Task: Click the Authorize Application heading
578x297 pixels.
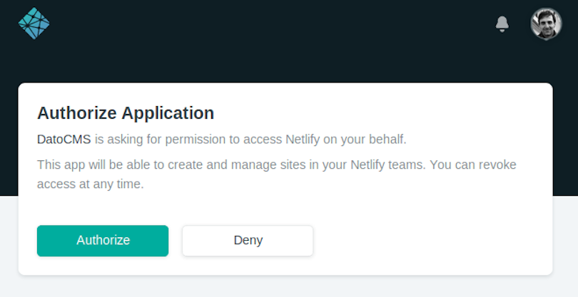Action: click(x=126, y=113)
